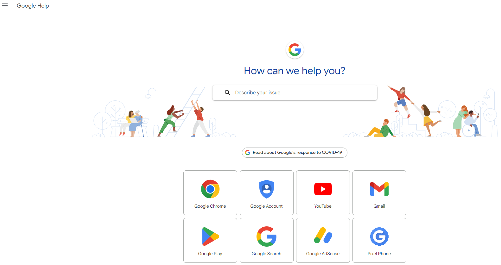Open the Google Chrome help label
The width and height of the screenshot is (501, 265).
click(210, 206)
